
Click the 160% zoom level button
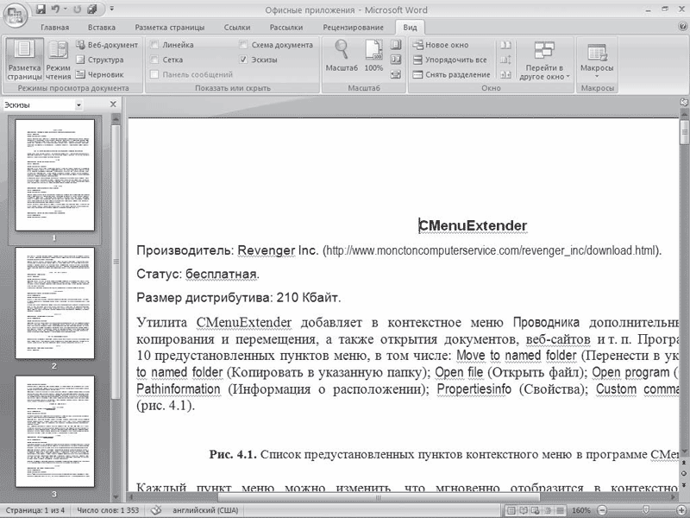click(581, 510)
